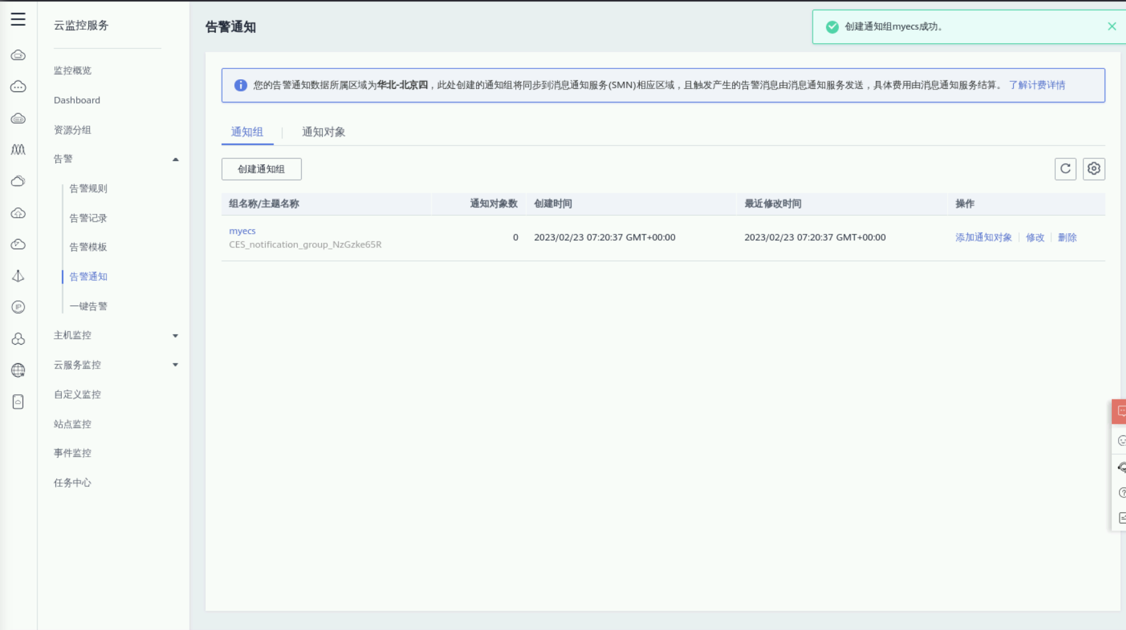Click the smiley face feedback icon
The image size is (1126, 630).
[x=1121, y=441]
